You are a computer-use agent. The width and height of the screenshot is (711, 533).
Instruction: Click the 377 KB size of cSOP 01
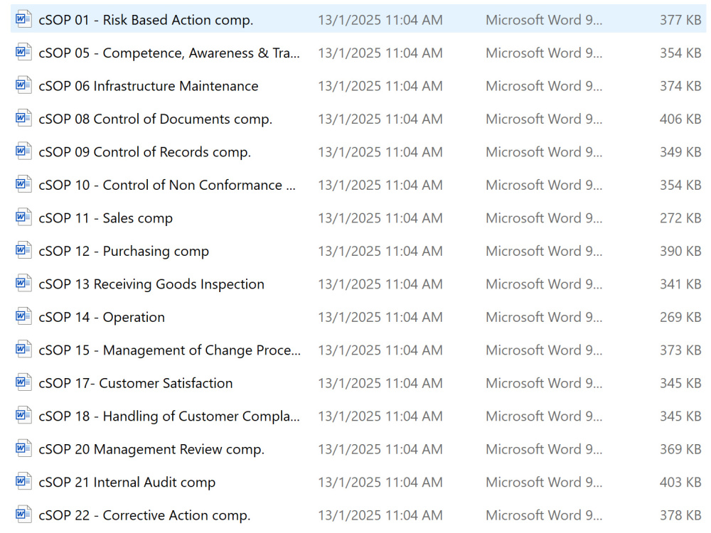click(x=680, y=20)
